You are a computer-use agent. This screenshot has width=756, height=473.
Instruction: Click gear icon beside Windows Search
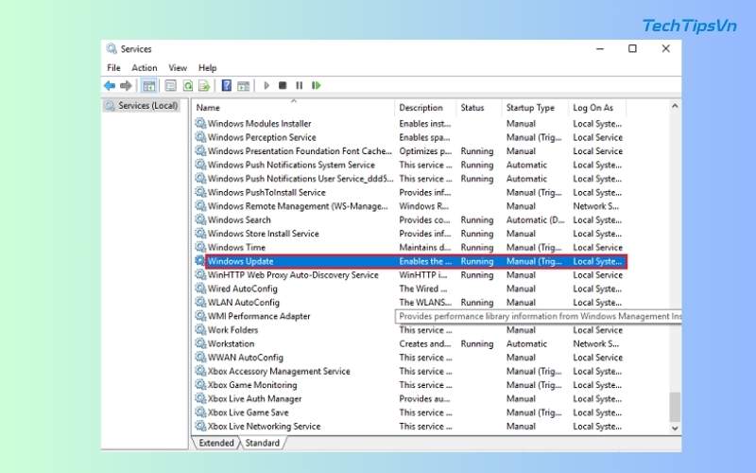[x=200, y=219]
